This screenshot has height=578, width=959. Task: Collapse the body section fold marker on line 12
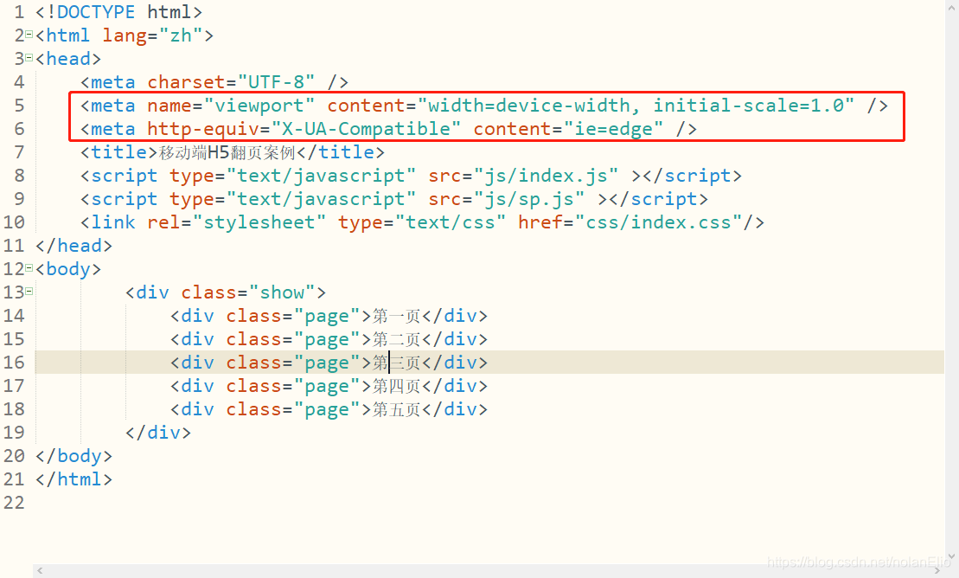[29, 267]
